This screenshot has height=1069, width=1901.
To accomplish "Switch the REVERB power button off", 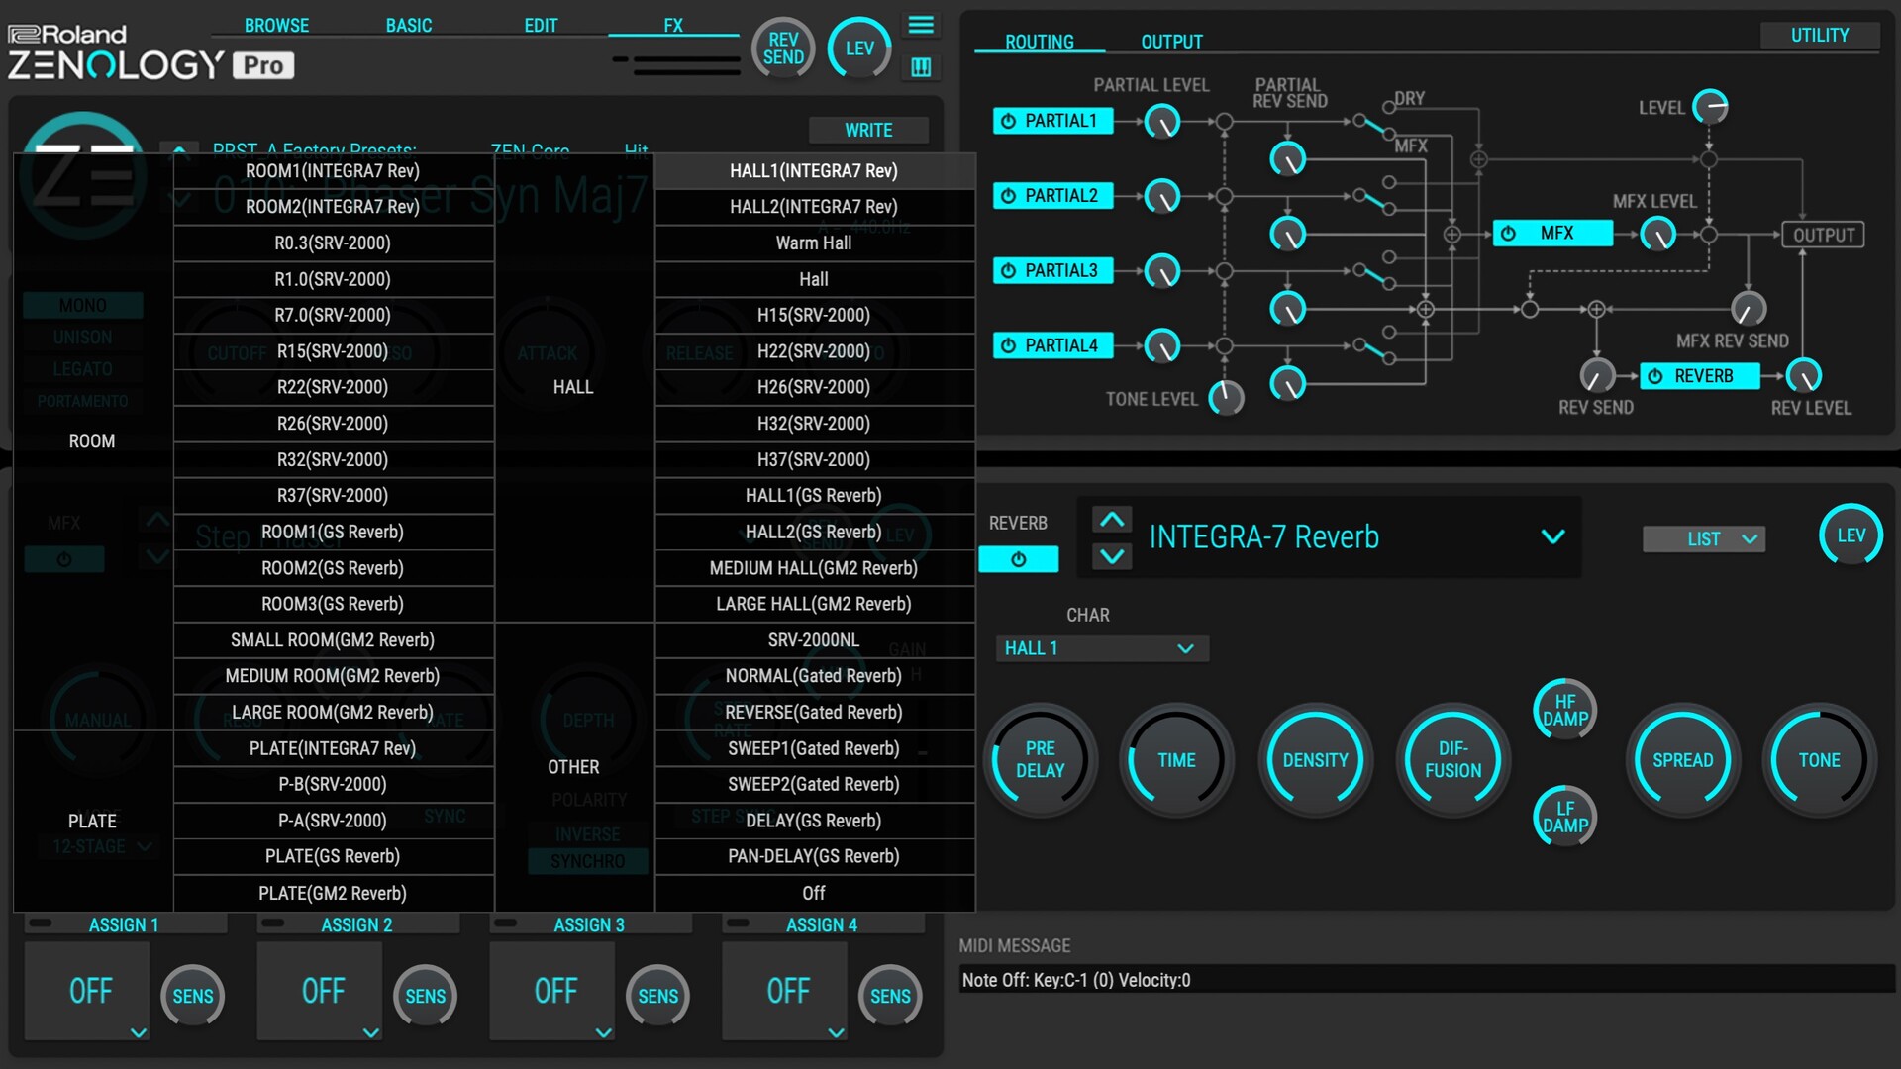I will pos(1018,559).
